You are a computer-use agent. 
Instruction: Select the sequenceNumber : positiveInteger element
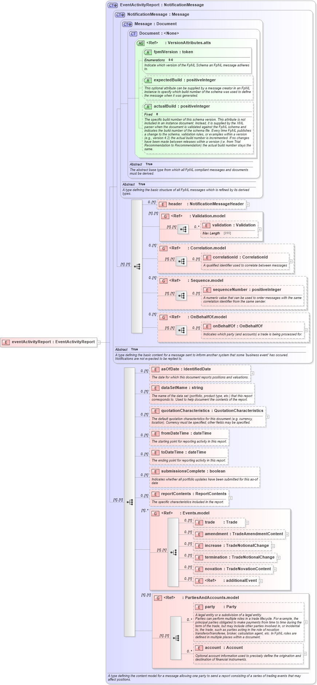[253, 296]
